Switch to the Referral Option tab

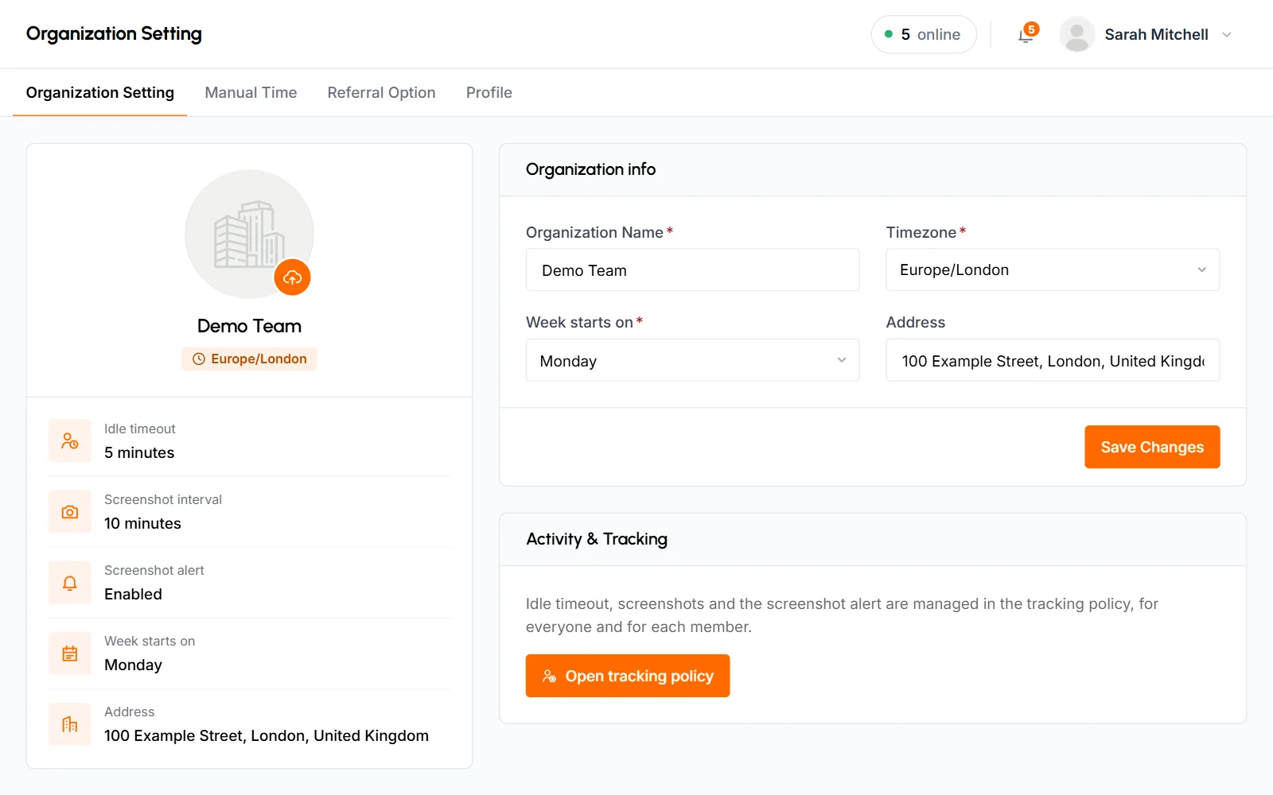pos(381,92)
